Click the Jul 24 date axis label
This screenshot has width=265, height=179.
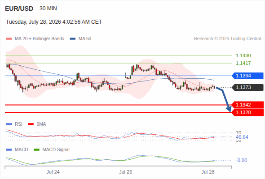(x=53, y=172)
